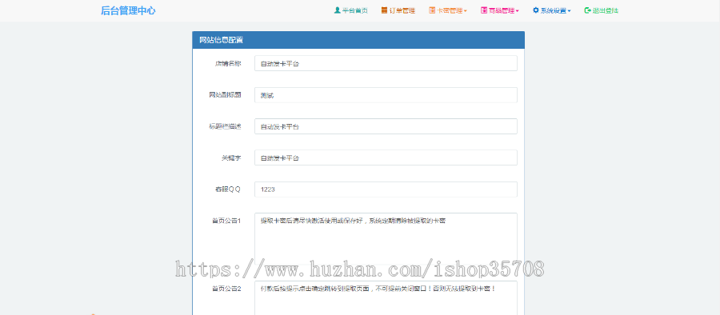Focus the 标题栏描述 input field
This screenshot has width=720, height=315.
(x=386, y=126)
